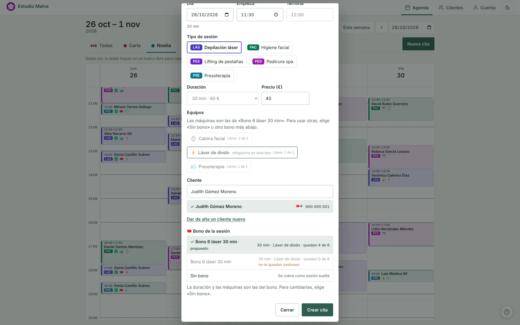Toggle Láser de diodo equipment
Viewport: 520px width, 325px height.
(x=242, y=152)
